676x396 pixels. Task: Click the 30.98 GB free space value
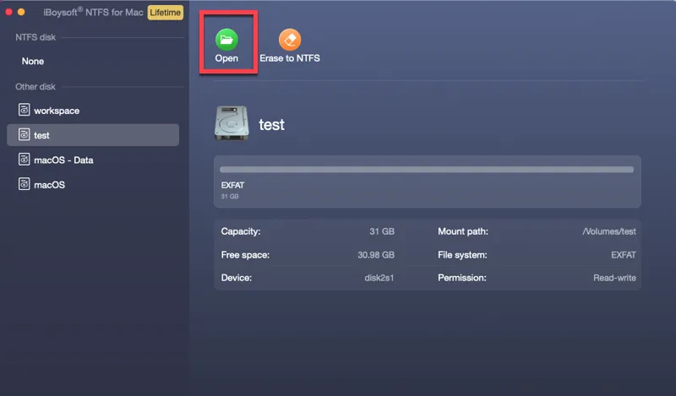(x=375, y=254)
